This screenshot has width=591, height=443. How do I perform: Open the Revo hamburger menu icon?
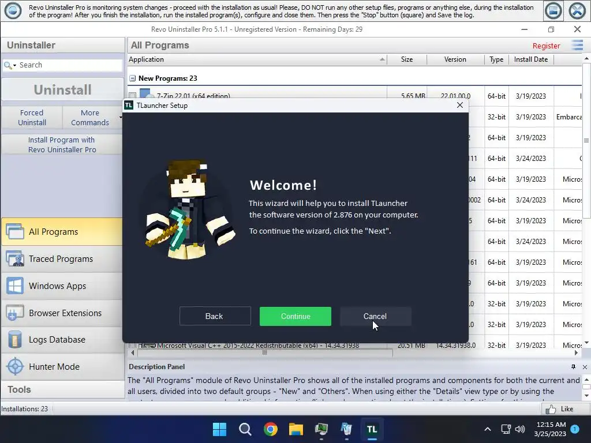[x=577, y=45]
